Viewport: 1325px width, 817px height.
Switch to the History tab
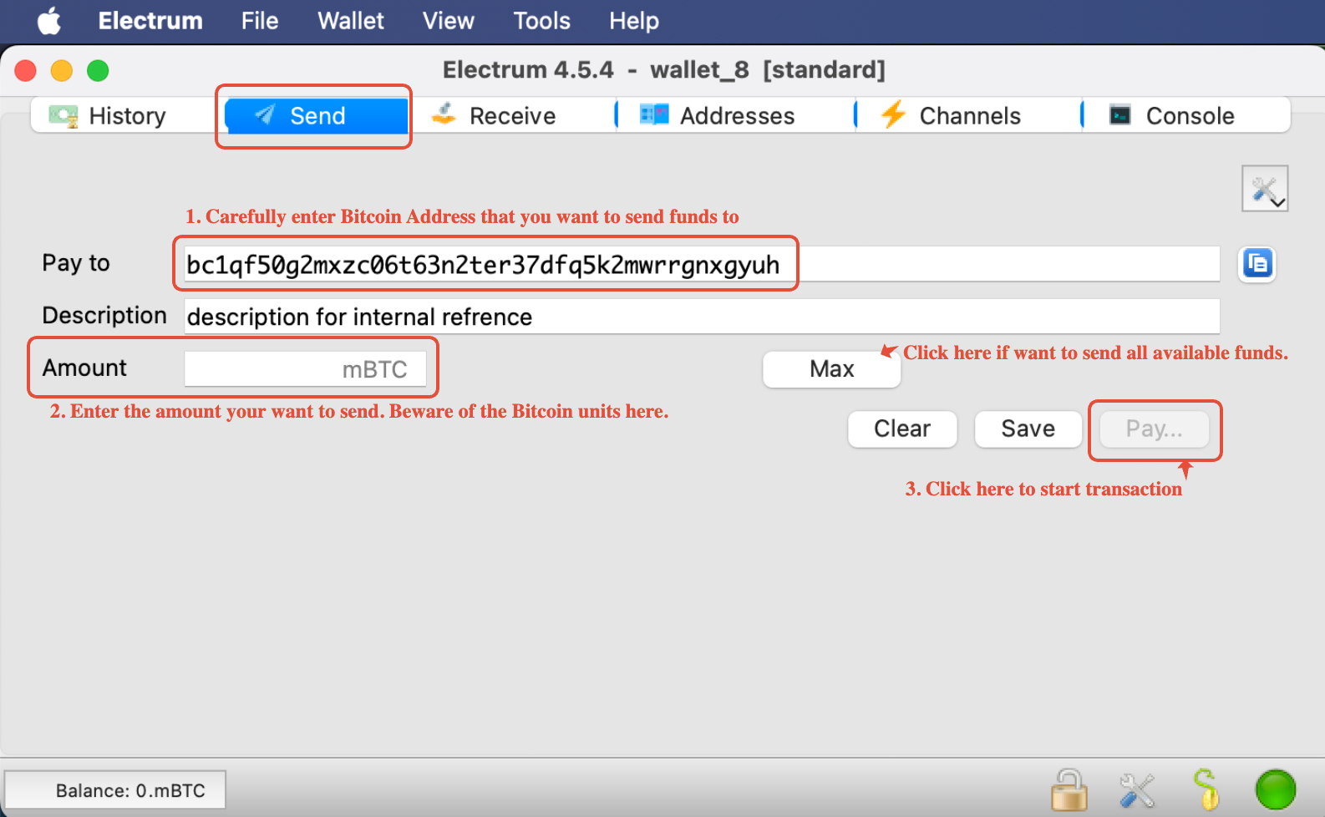(x=123, y=115)
